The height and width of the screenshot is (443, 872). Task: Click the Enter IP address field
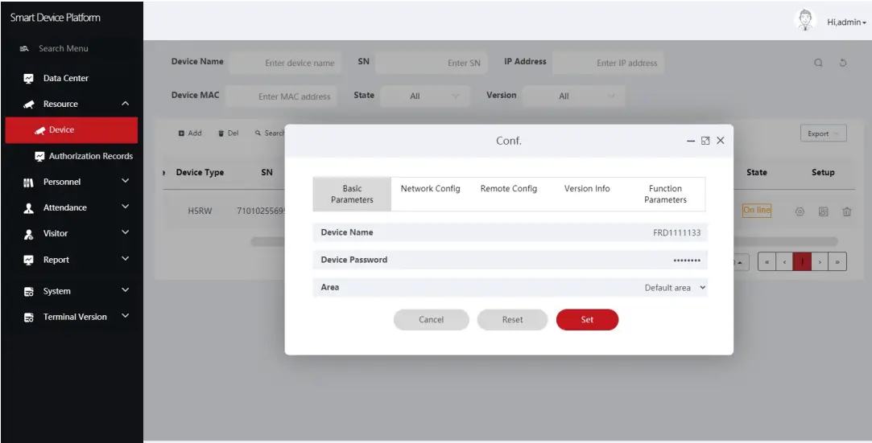[609, 63]
